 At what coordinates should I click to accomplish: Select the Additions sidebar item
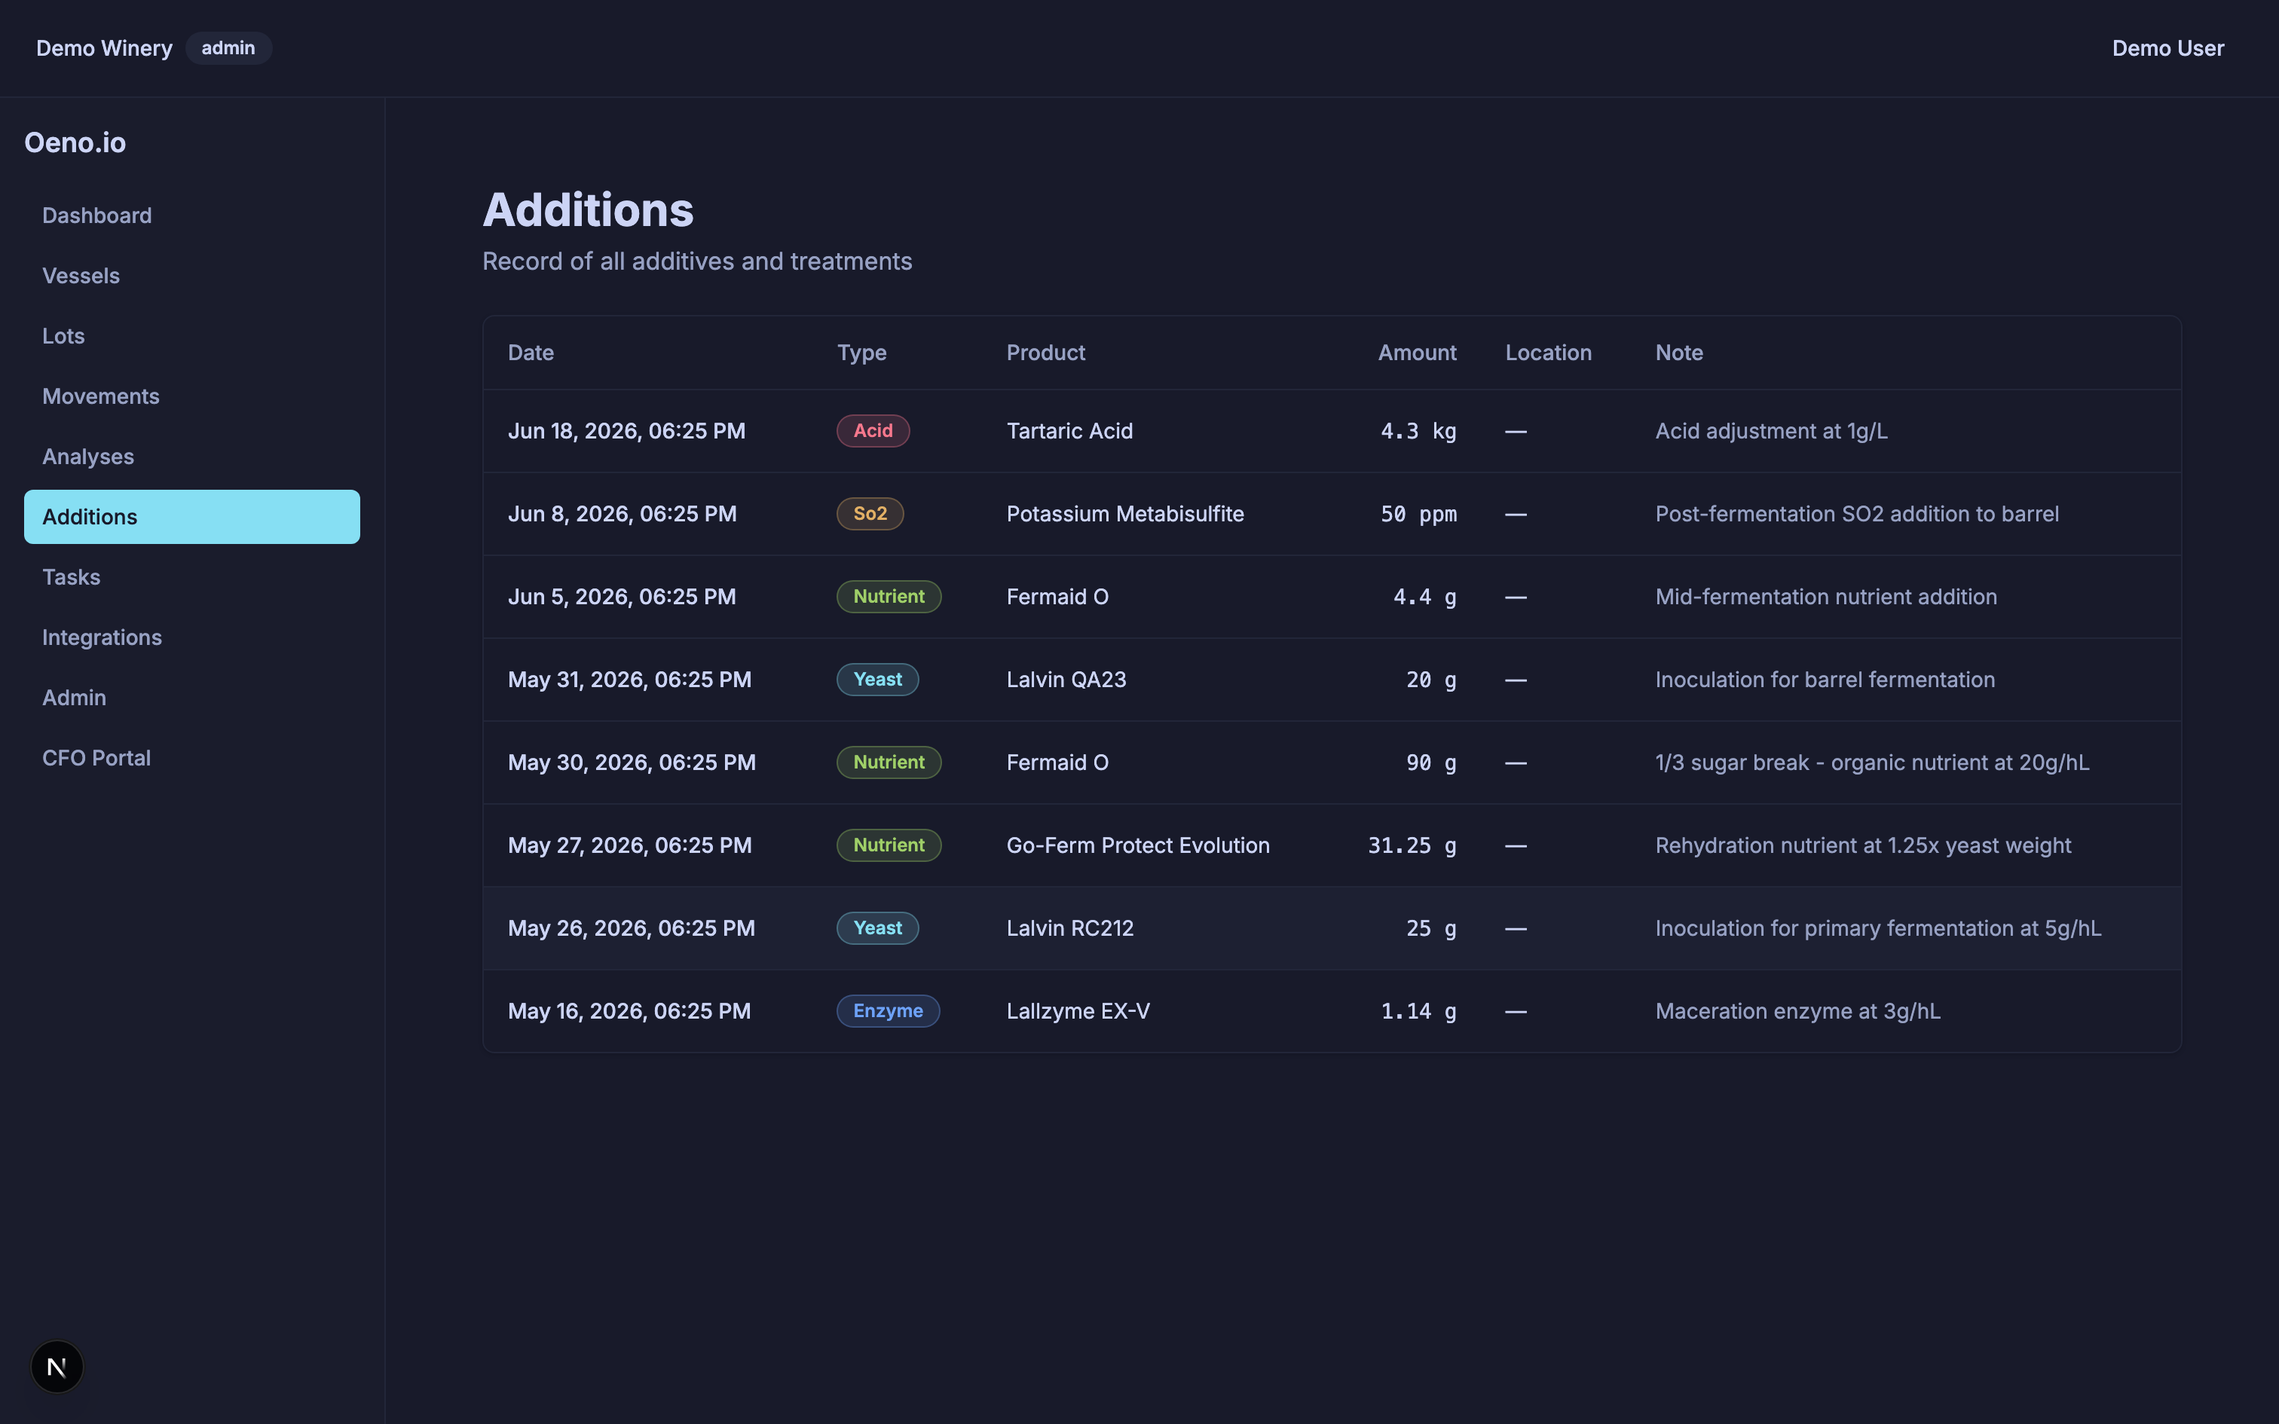[192, 517]
